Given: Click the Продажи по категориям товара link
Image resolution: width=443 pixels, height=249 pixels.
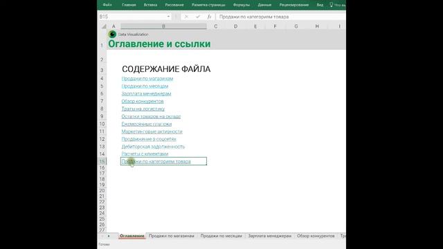Looking at the screenshot, I should point(156,161).
